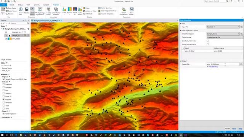Switch to the SPATIAL ribbon tab

click(x=37, y=5)
